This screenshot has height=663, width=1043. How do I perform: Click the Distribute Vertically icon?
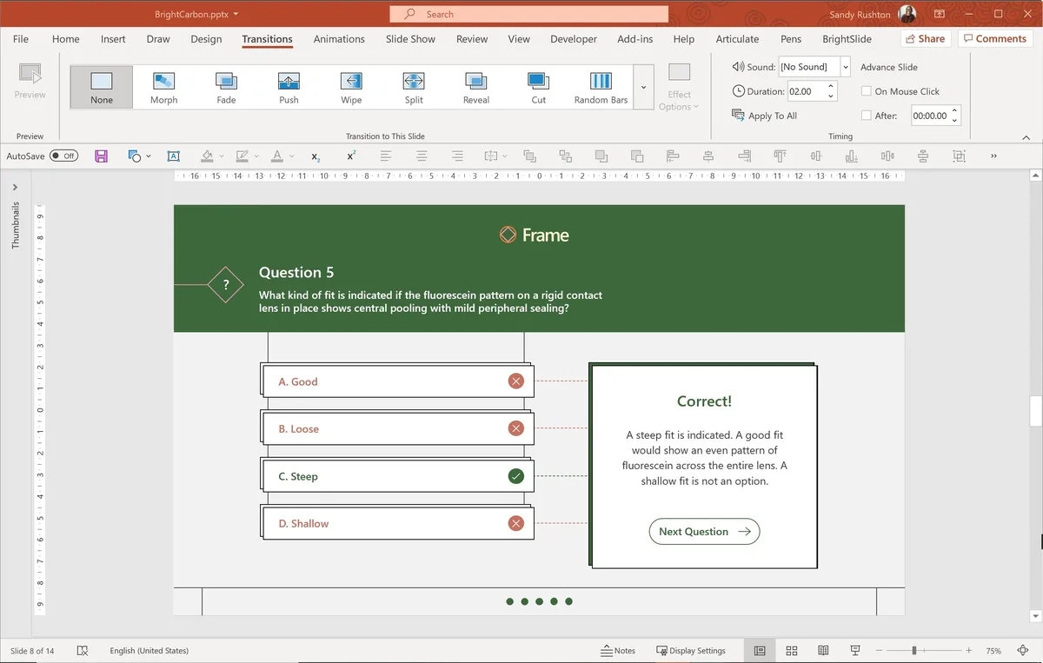923,156
